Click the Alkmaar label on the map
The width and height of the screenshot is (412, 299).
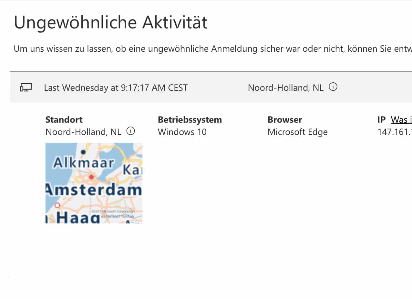tap(84, 163)
